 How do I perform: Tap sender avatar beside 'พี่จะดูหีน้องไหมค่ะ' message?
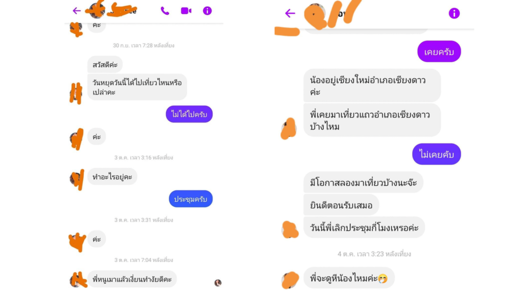[x=290, y=280]
